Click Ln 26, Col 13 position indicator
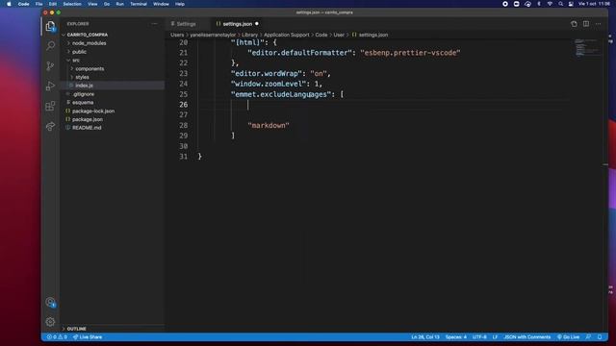Viewport: 616px width, 346px height. click(x=425, y=337)
